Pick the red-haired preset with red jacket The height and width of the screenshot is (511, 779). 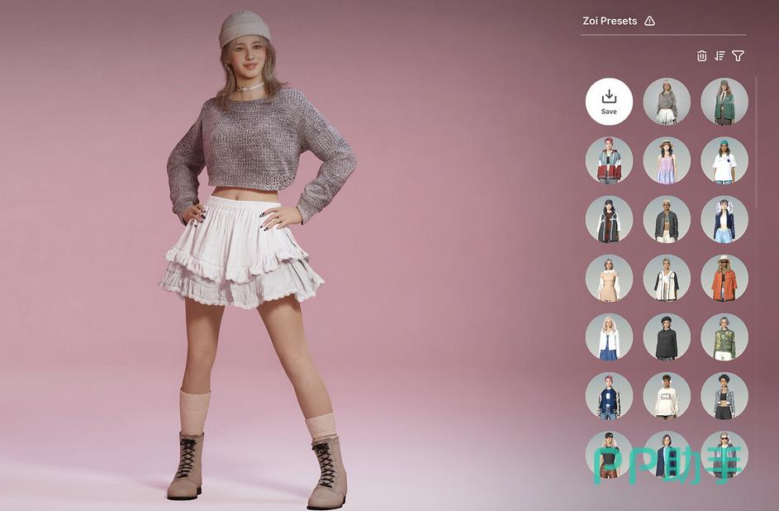click(609, 160)
